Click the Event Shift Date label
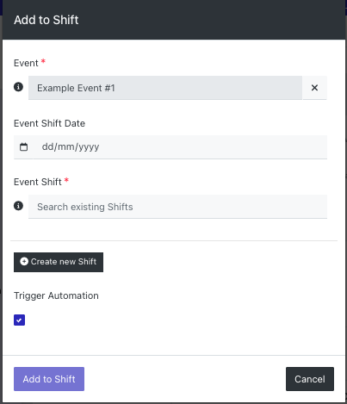This screenshot has height=404, width=347. point(49,123)
